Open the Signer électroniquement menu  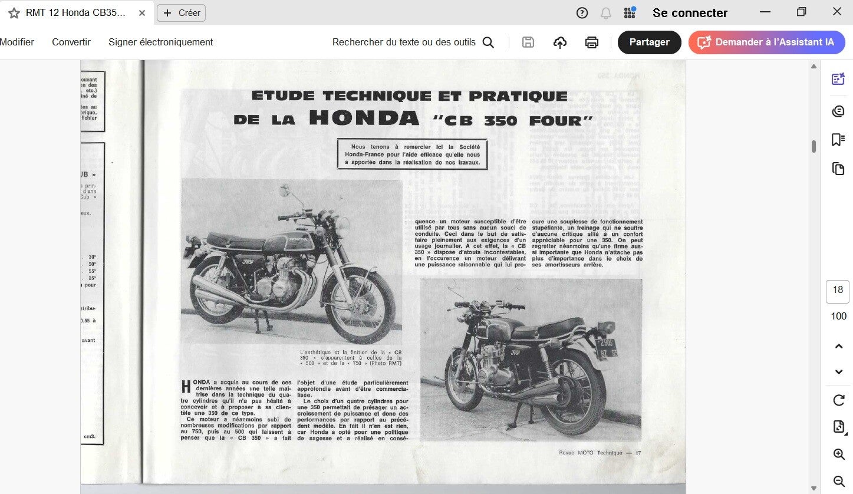click(x=161, y=42)
